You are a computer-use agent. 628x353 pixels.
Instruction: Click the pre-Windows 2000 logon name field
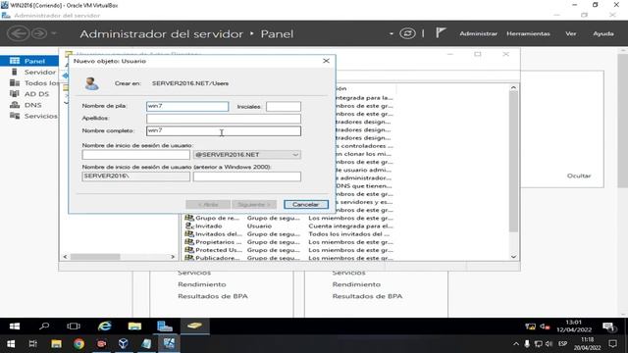(x=246, y=176)
